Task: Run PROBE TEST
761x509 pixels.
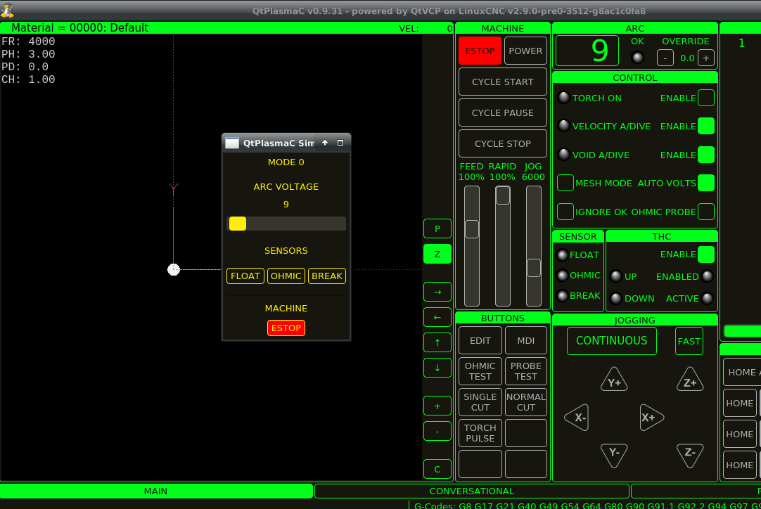Action: coord(525,371)
